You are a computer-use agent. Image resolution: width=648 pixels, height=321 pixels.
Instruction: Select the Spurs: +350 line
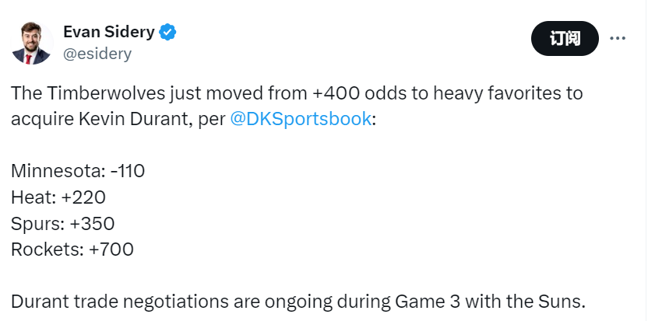click(x=63, y=223)
